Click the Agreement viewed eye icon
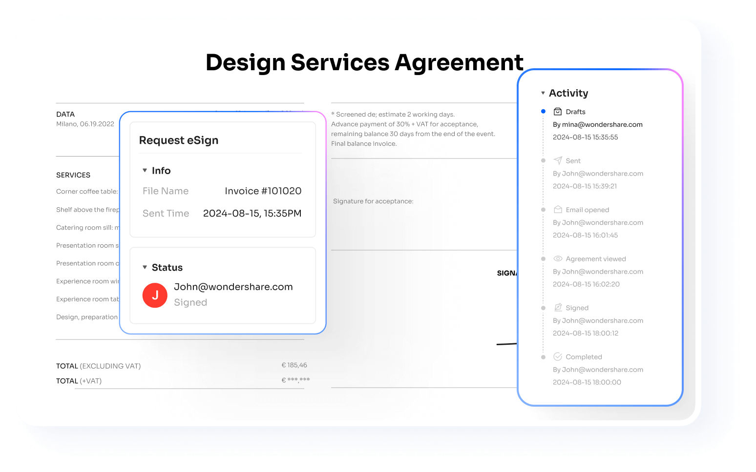756x472 pixels. 558,258
